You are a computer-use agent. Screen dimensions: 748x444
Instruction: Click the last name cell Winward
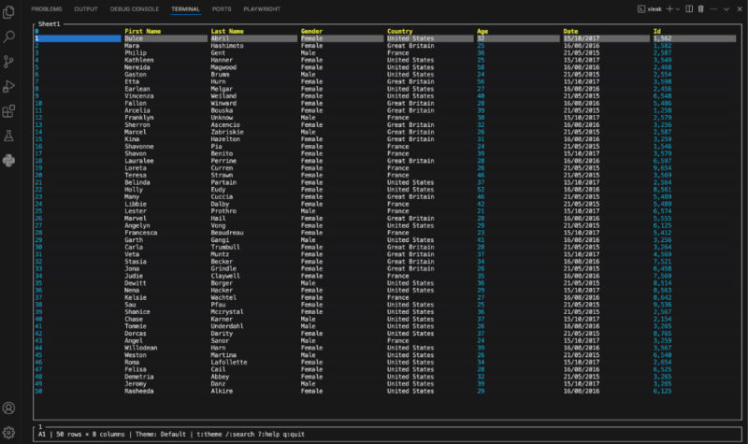pyautogui.click(x=223, y=103)
